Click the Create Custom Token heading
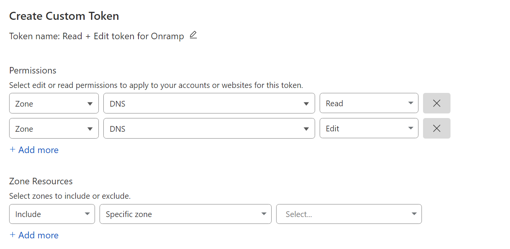 point(64,16)
